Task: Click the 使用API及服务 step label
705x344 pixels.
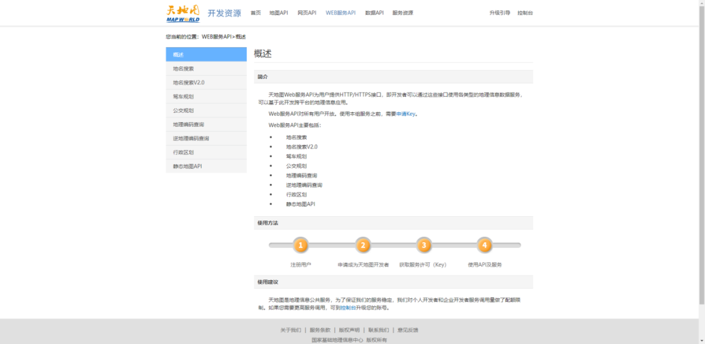Action: point(484,265)
